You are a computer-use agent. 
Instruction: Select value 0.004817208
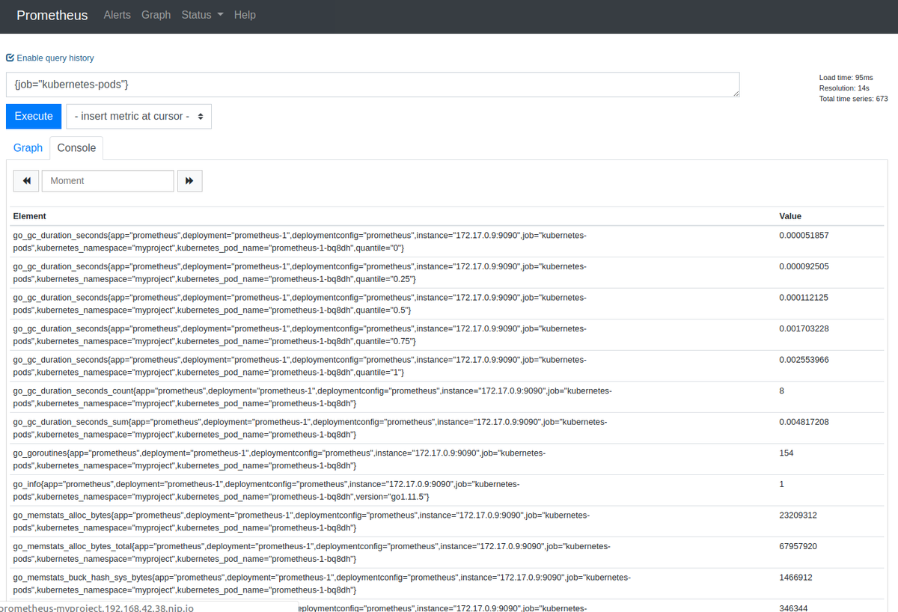click(804, 422)
